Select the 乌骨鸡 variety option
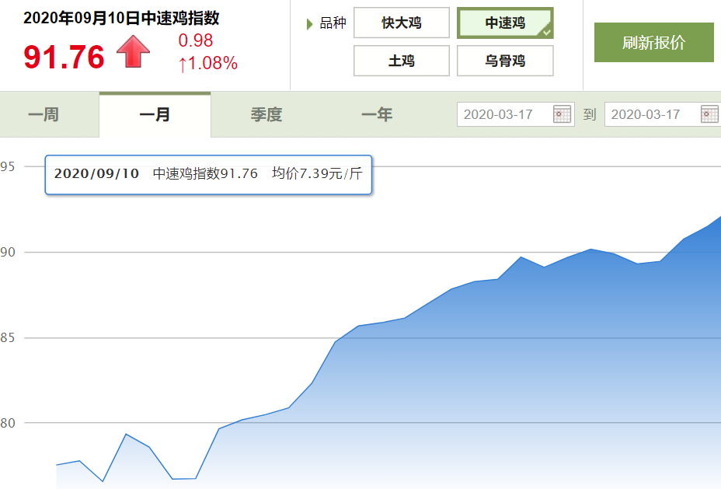Viewport: 721px width, 489px height. tap(505, 61)
